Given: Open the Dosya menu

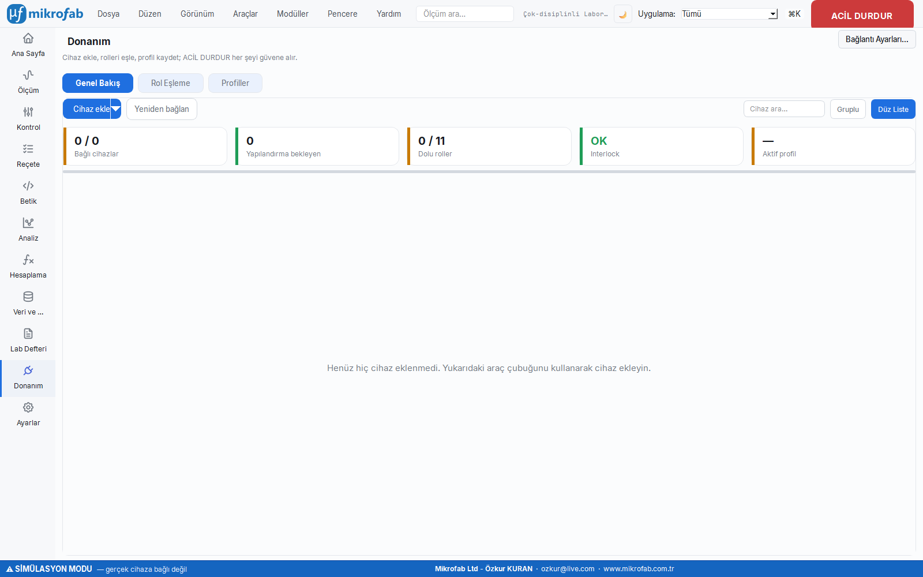Looking at the screenshot, I should (108, 14).
